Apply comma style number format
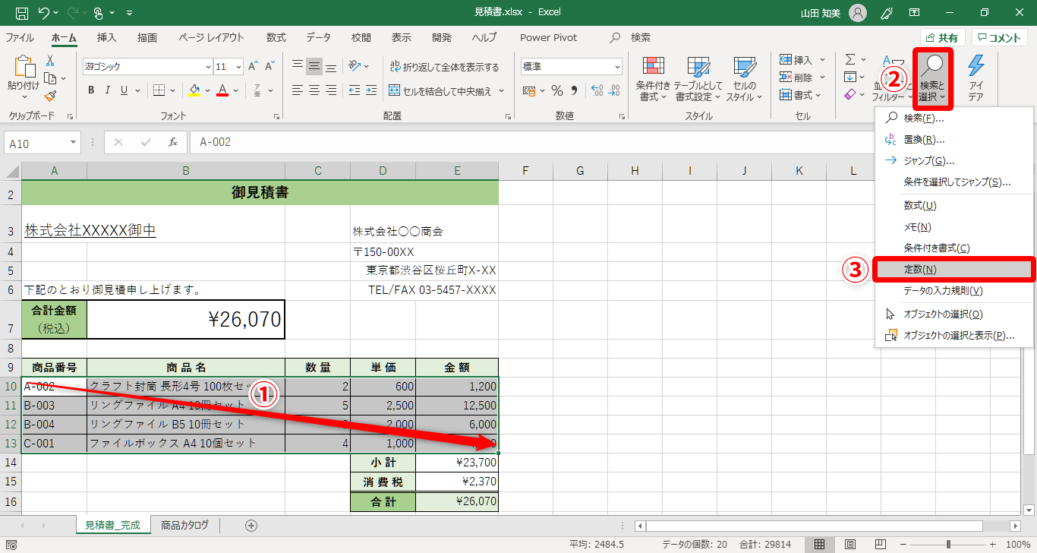The width and height of the screenshot is (1037, 553). tap(575, 91)
